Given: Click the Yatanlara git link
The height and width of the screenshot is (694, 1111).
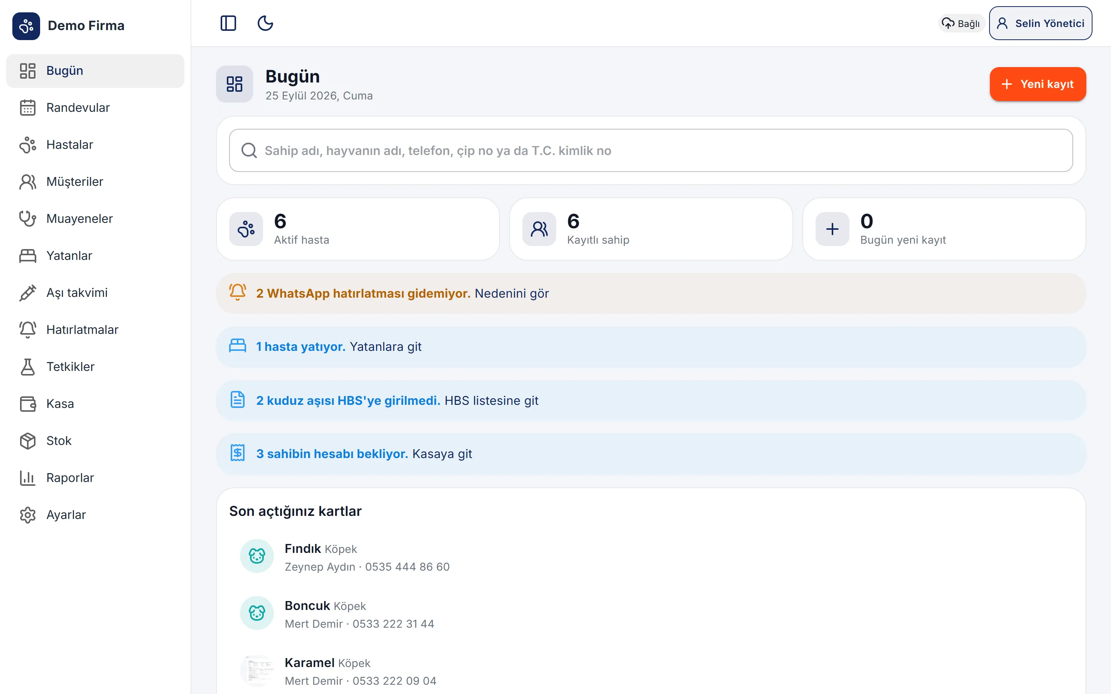Looking at the screenshot, I should [x=385, y=347].
